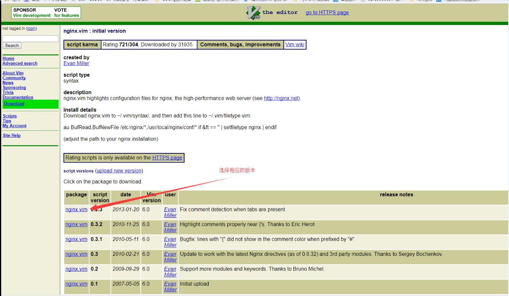Open Site Help sidebar link
The image size is (509, 296).
pyautogui.click(x=12, y=135)
